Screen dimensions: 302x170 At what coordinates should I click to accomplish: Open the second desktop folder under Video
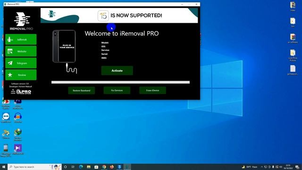click(x=293, y=22)
